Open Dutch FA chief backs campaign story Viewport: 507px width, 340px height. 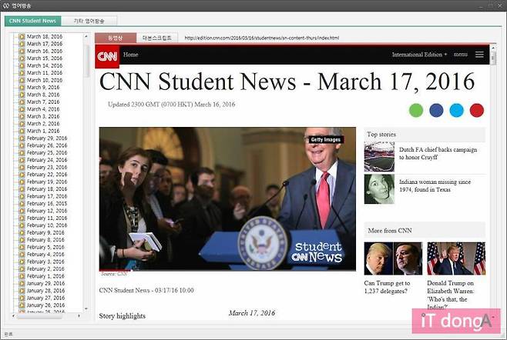click(x=438, y=153)
